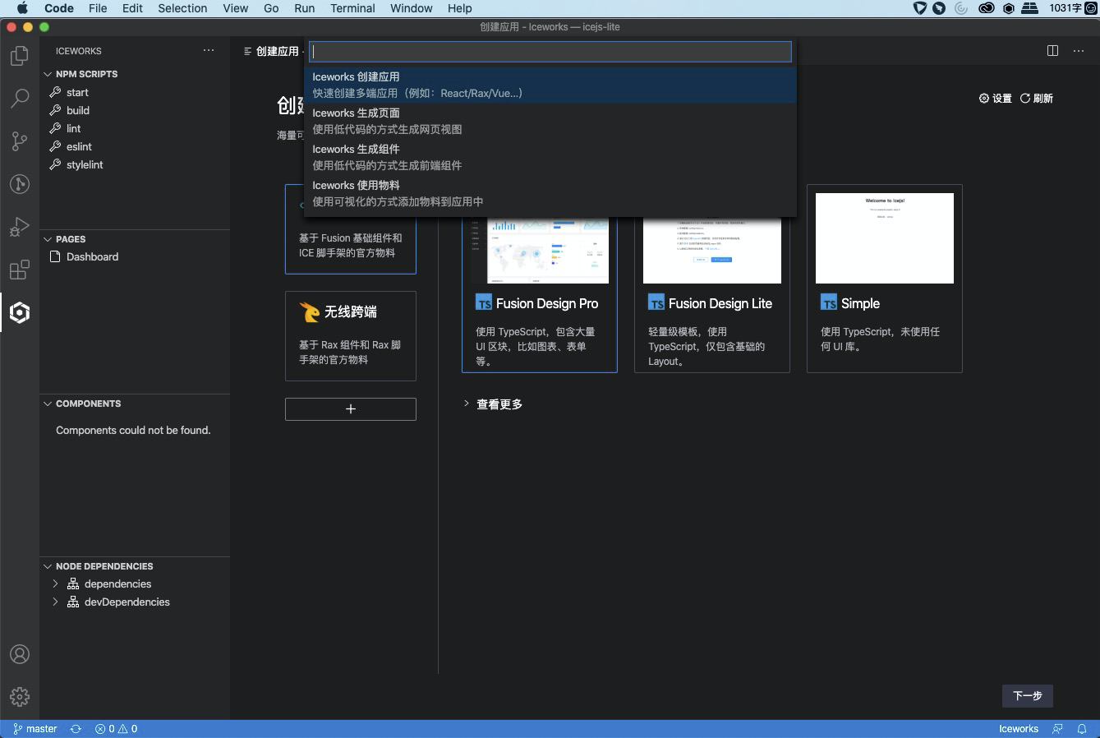Click the 下一步 button
Image resolution: width=1100 pixels, height=738 pixels.
[x=1027, y=696]
